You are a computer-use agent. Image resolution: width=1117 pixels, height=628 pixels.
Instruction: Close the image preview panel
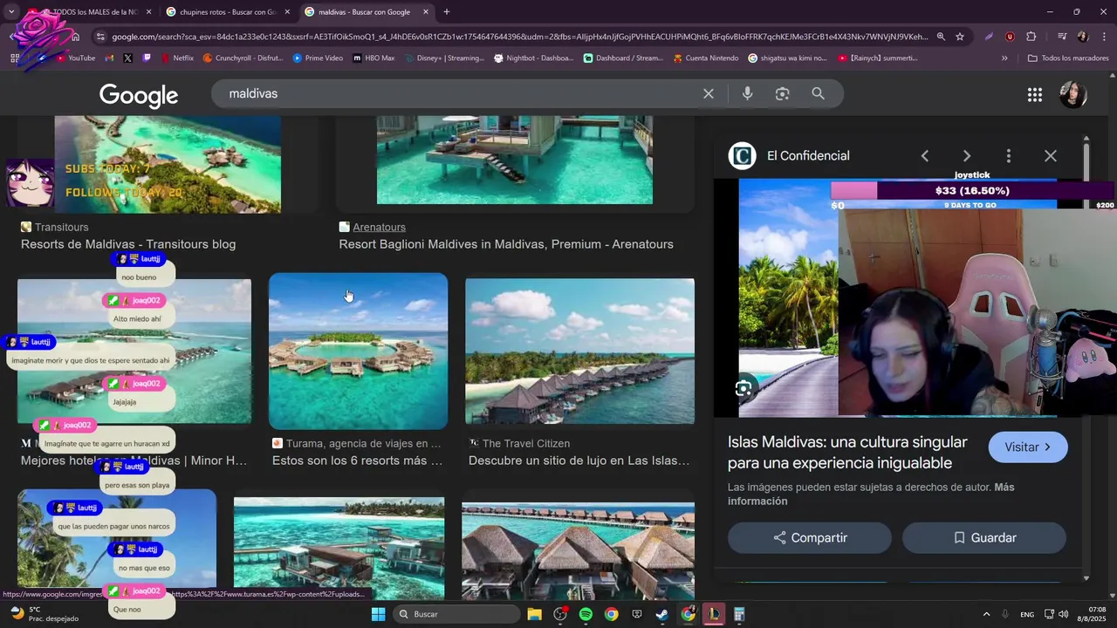pyautogui.click(x=1051, y=156)
